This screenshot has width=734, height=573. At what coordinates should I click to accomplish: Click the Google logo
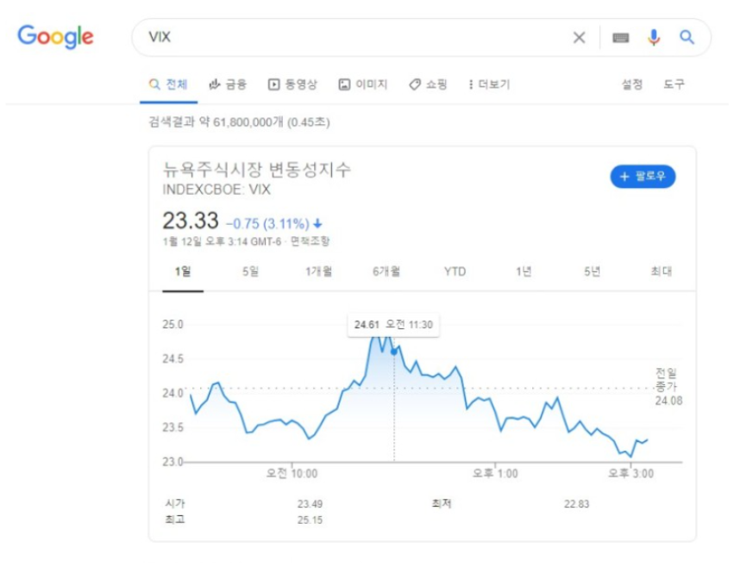click(55, 36)
